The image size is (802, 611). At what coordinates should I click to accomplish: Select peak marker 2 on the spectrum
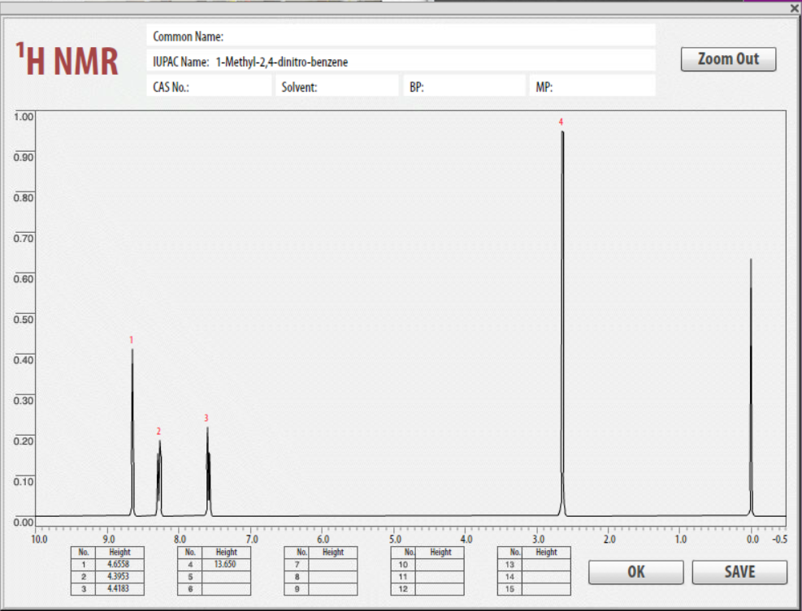pos(158,431)
